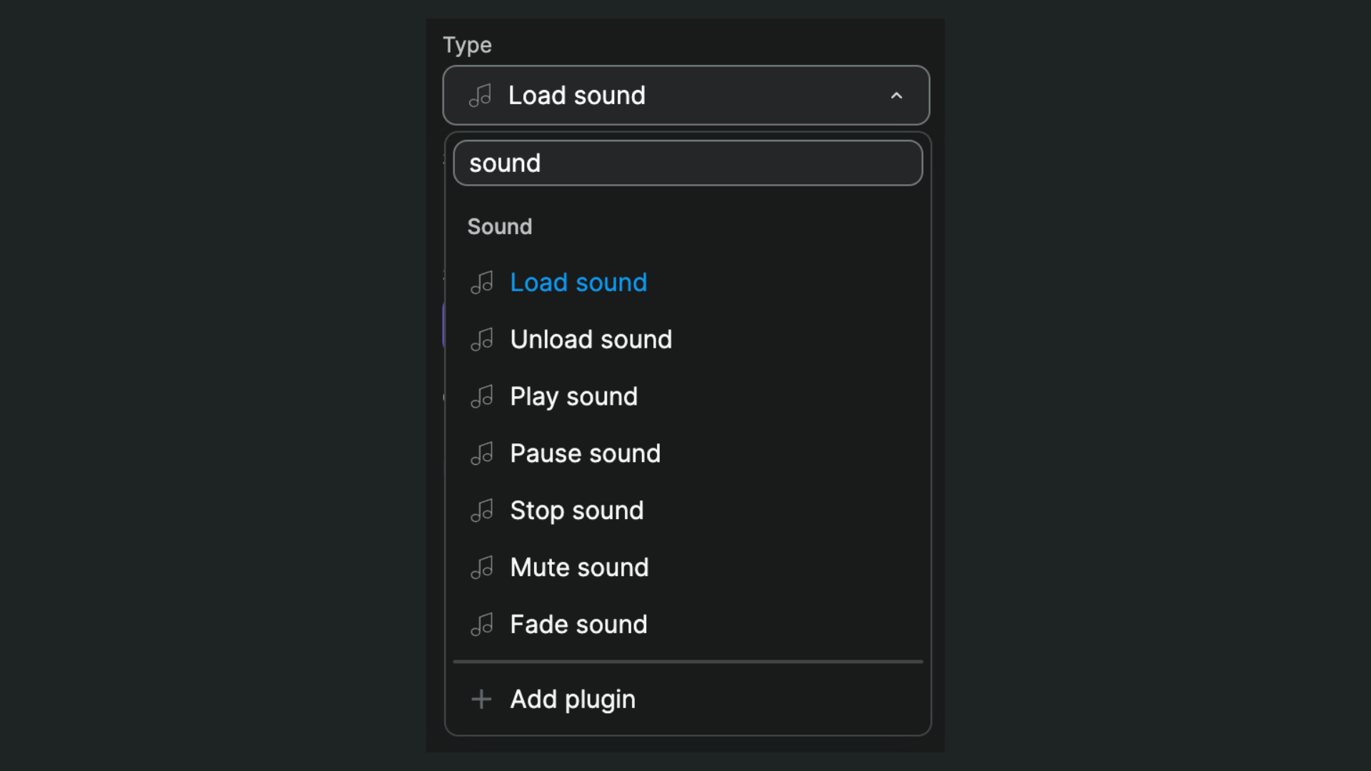The width and height of the screenshot is (1371, 771).
Task: Click the music note icon beside Stop sound
Action: [x=482, y=510]
